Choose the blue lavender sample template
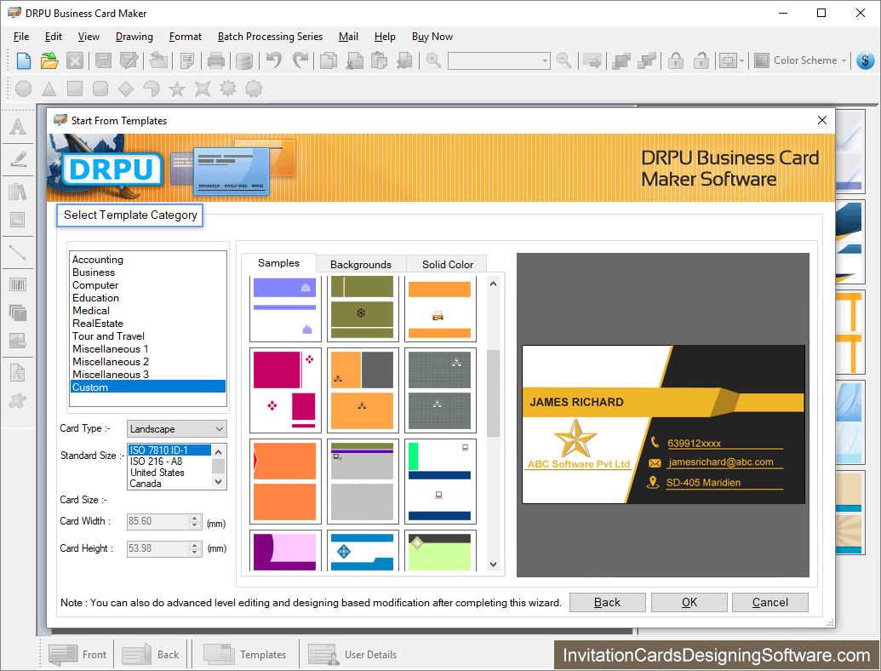 285,308
